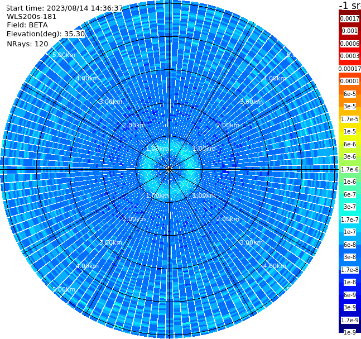Viewport: 361px width, 339px height.
Task: Click the 1.7e-7 colorbar value
Action: [x=350, y=219]
